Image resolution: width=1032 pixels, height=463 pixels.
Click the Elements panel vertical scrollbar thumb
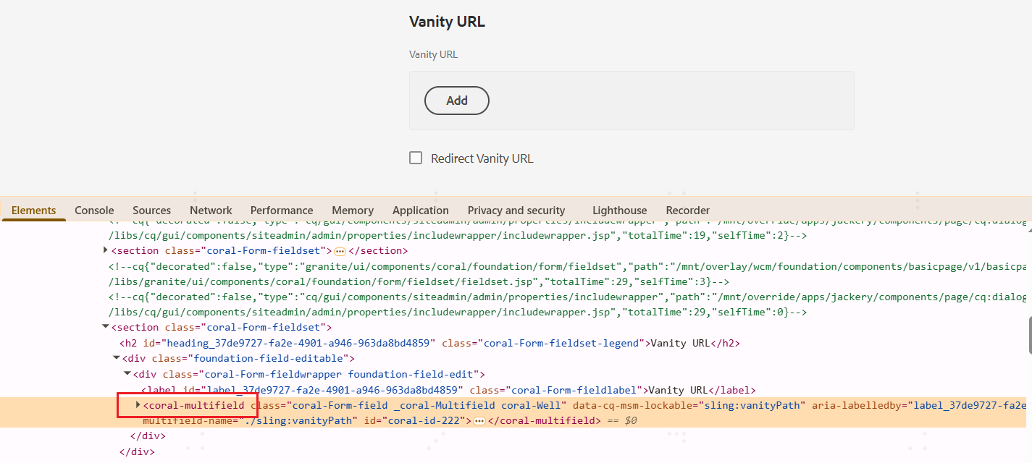[x=1028, y=334]
